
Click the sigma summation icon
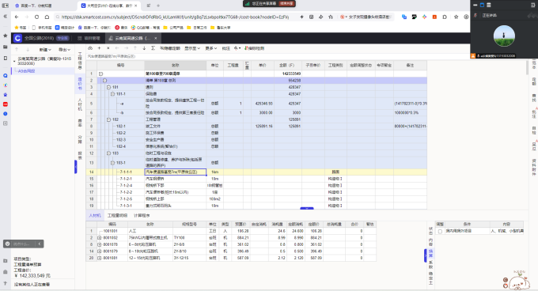tap(153, 48)
